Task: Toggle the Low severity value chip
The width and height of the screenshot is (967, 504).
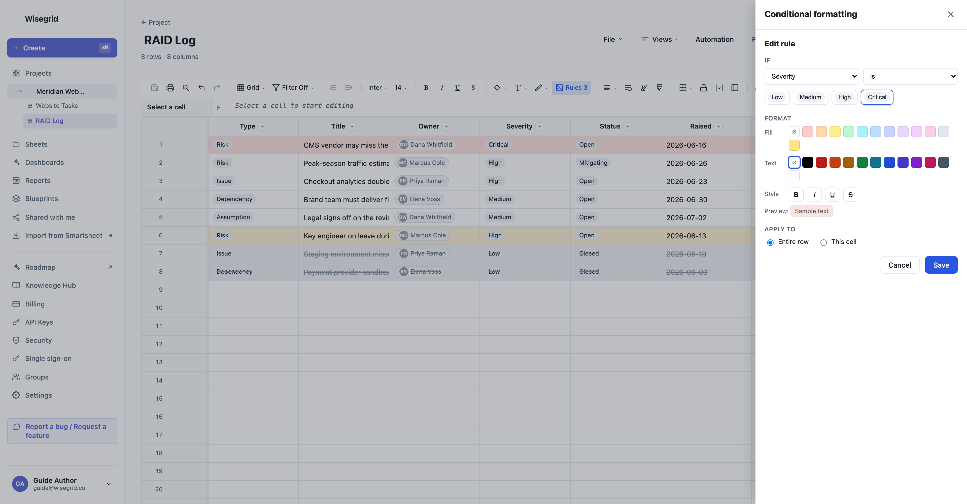Action: tap(777, 97)
